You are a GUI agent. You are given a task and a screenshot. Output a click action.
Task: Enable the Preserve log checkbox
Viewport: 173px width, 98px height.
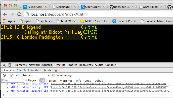coord(54,75)
